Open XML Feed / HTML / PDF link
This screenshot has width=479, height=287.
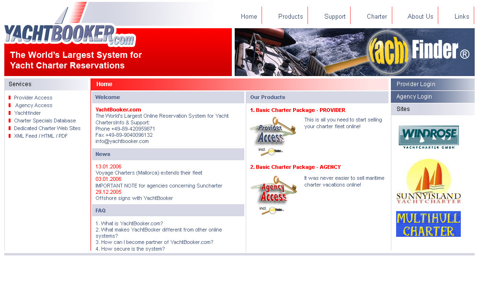[41, 136]
